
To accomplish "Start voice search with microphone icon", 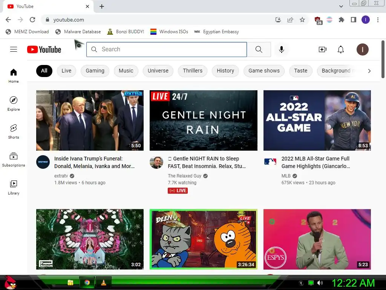I will [x=281, y=49].
